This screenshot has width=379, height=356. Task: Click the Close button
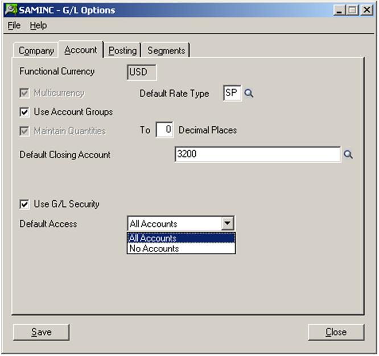[x=336, y=332]
